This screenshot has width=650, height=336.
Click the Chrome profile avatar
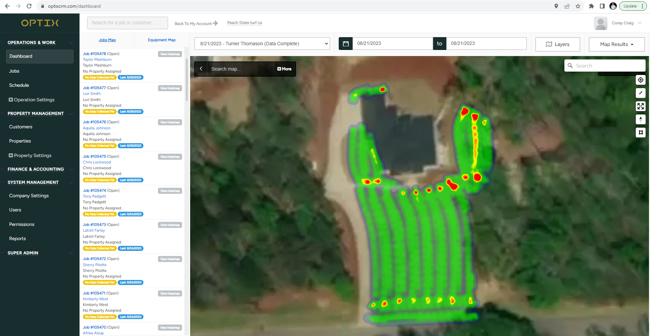[613, 6]
